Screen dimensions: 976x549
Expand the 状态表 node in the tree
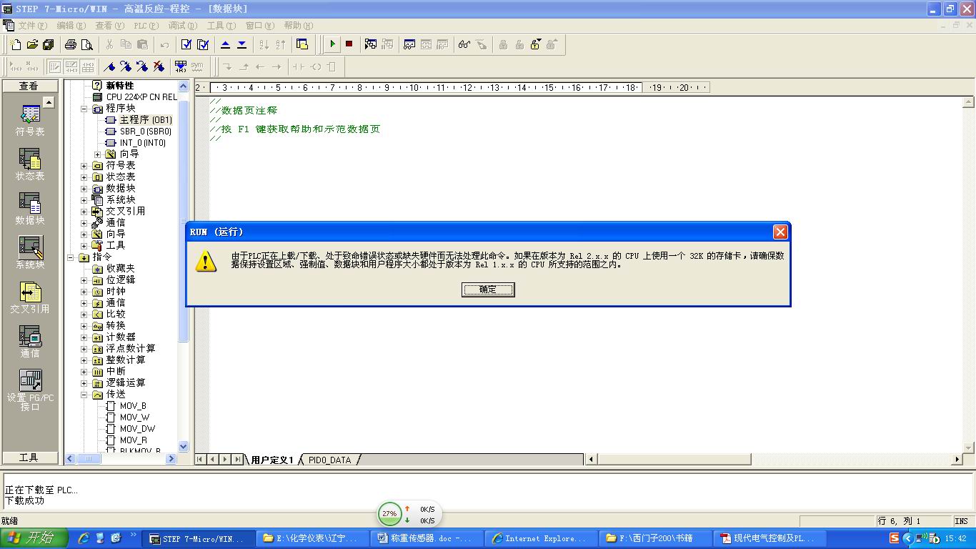[84, 177]
